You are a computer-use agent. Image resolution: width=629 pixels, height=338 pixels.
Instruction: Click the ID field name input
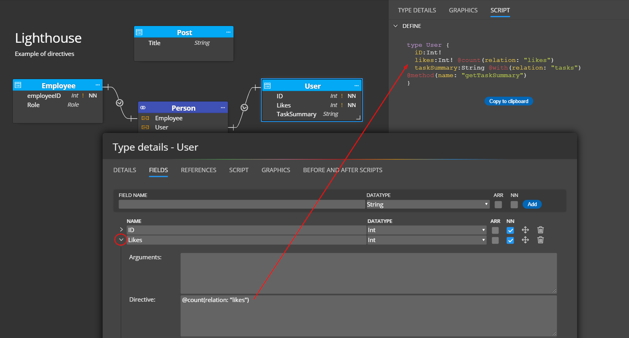click(246, 230)
